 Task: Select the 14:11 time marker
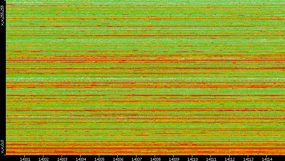211,159
